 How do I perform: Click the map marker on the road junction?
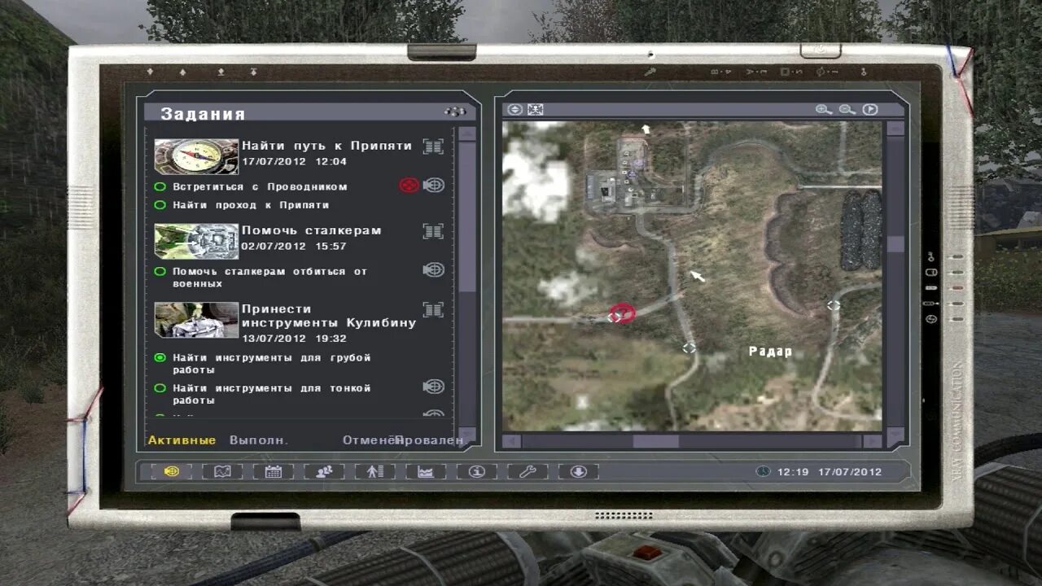click(x=690, y=348)
